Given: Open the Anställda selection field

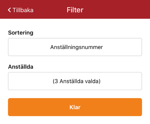Looking at the screenshot, I should pos(75,81).
